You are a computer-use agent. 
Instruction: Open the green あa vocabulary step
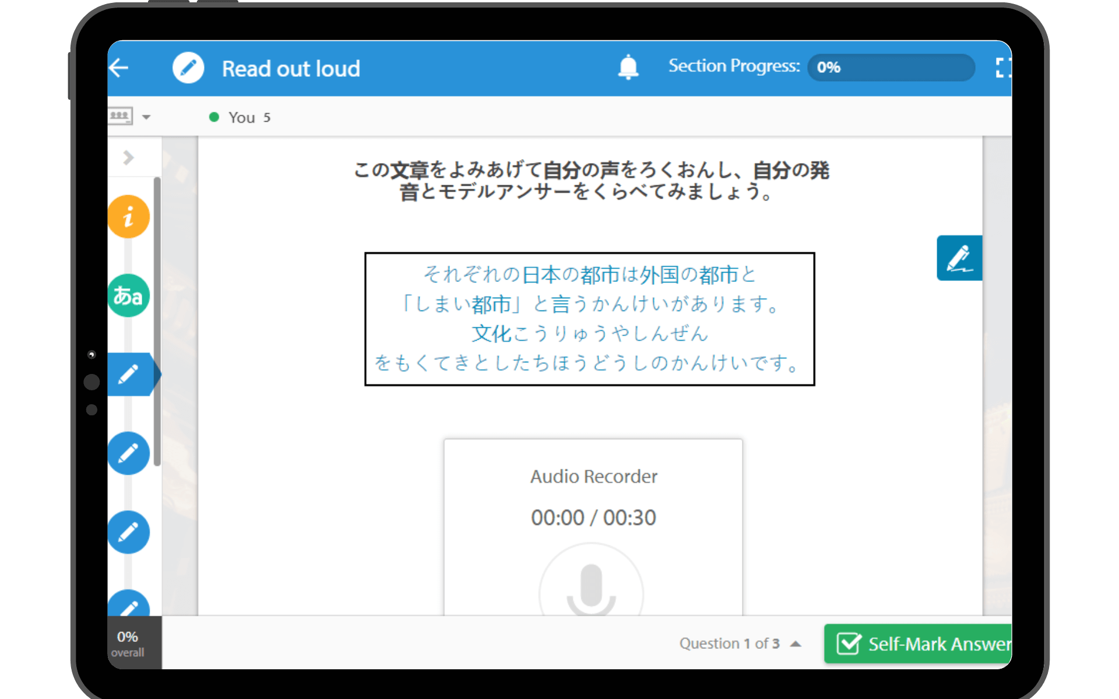[129, 296]
